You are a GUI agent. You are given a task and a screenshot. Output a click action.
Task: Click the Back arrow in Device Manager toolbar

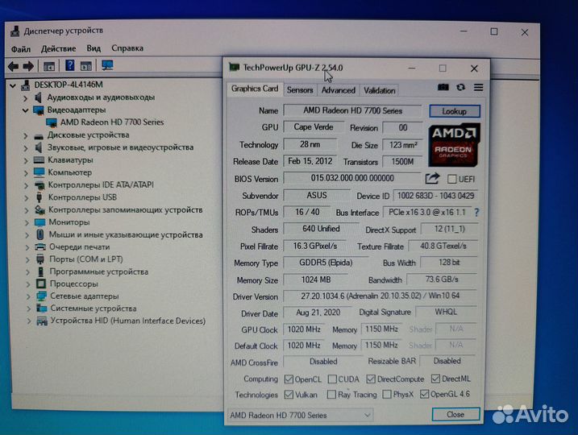[x=13, y=66]
